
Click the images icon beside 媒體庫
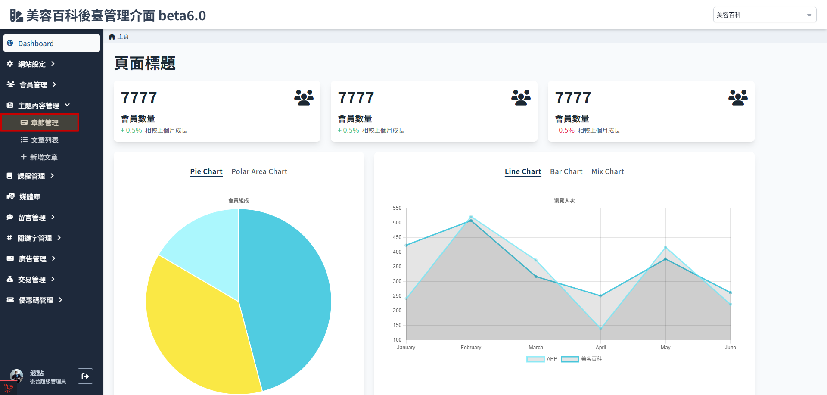(11, 196)
